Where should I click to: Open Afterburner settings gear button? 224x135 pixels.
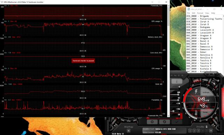pyautogui.click(x=152, y=122)
